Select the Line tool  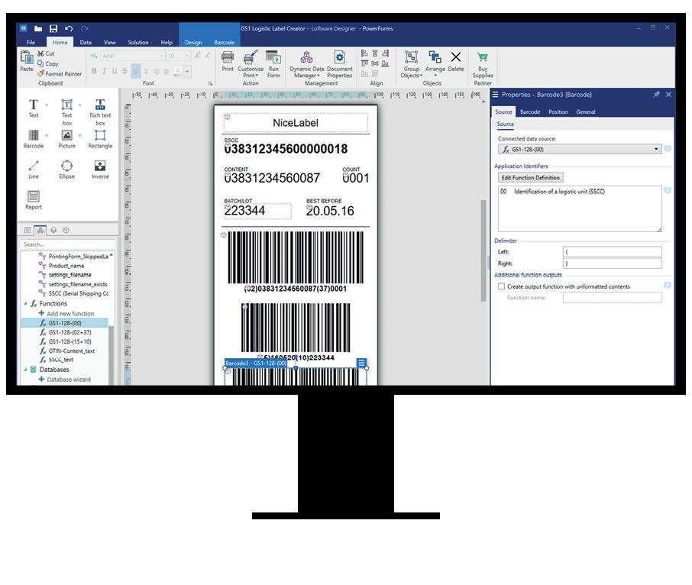[x=34, y=170]
